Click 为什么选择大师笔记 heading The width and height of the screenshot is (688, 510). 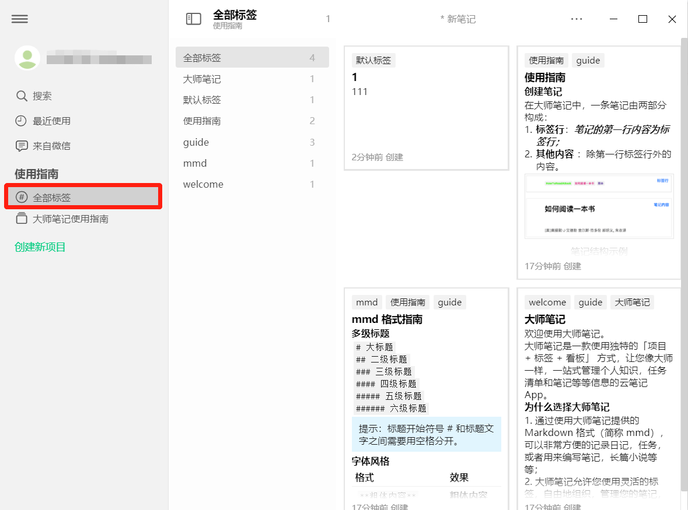(567, 407)
